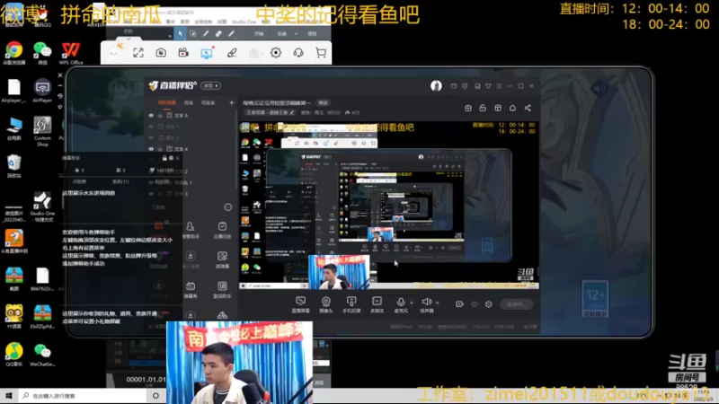This screenshot has width=719, height=404.
Task: Click the notification bell in 直播伴侣 header
Action: (x=512, y=108)
